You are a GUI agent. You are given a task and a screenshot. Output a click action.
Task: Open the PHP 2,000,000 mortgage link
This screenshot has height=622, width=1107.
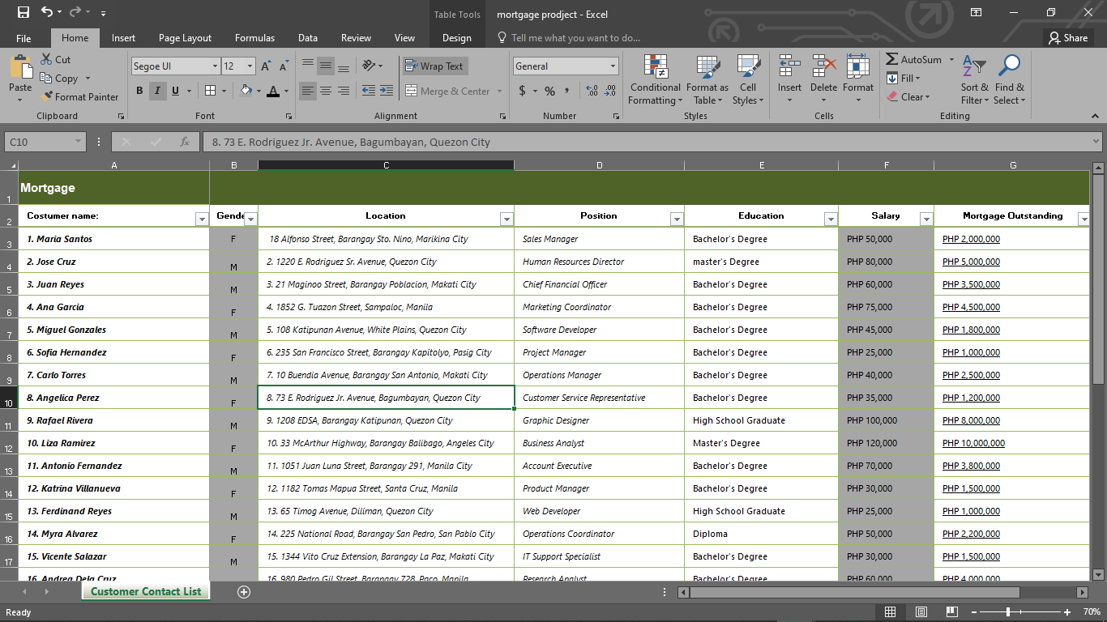pyautogui.click(x=971, y=239)
